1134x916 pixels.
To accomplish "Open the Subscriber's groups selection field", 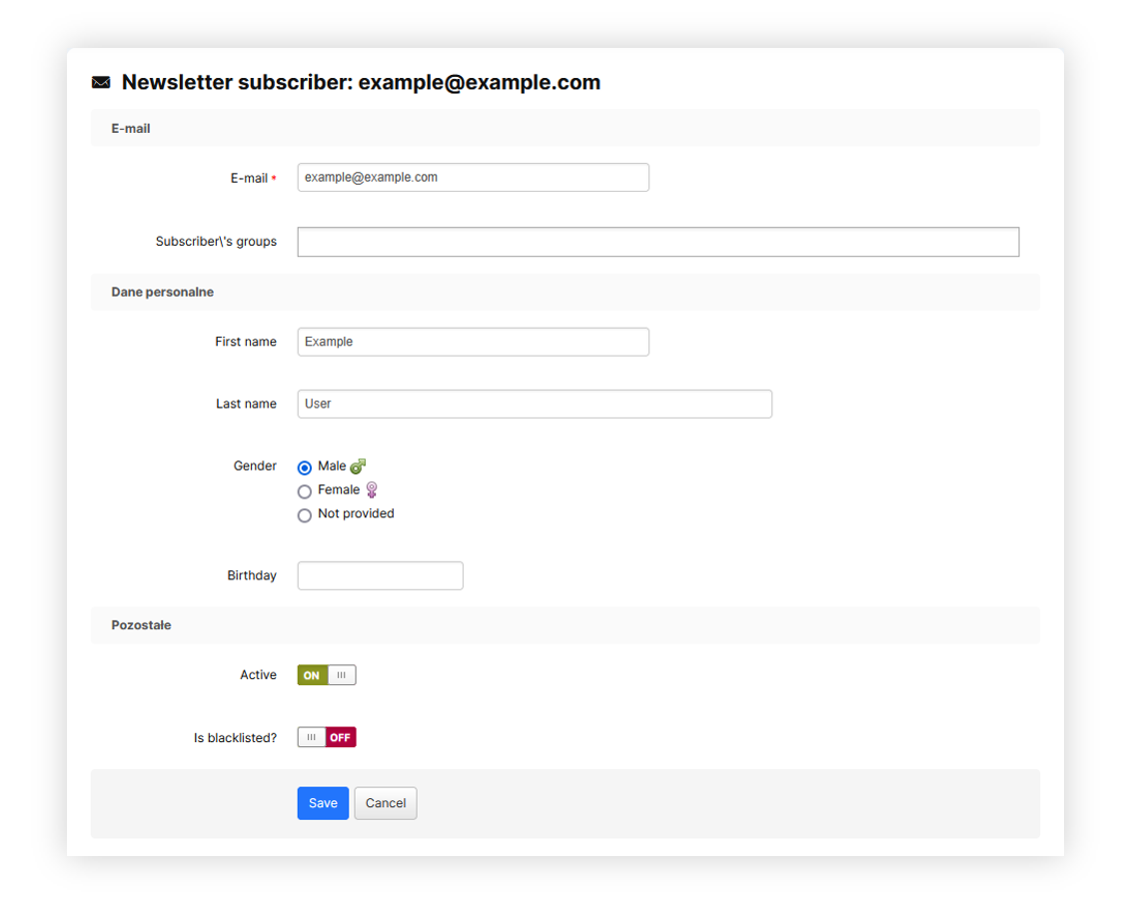I will pos(657,242).
